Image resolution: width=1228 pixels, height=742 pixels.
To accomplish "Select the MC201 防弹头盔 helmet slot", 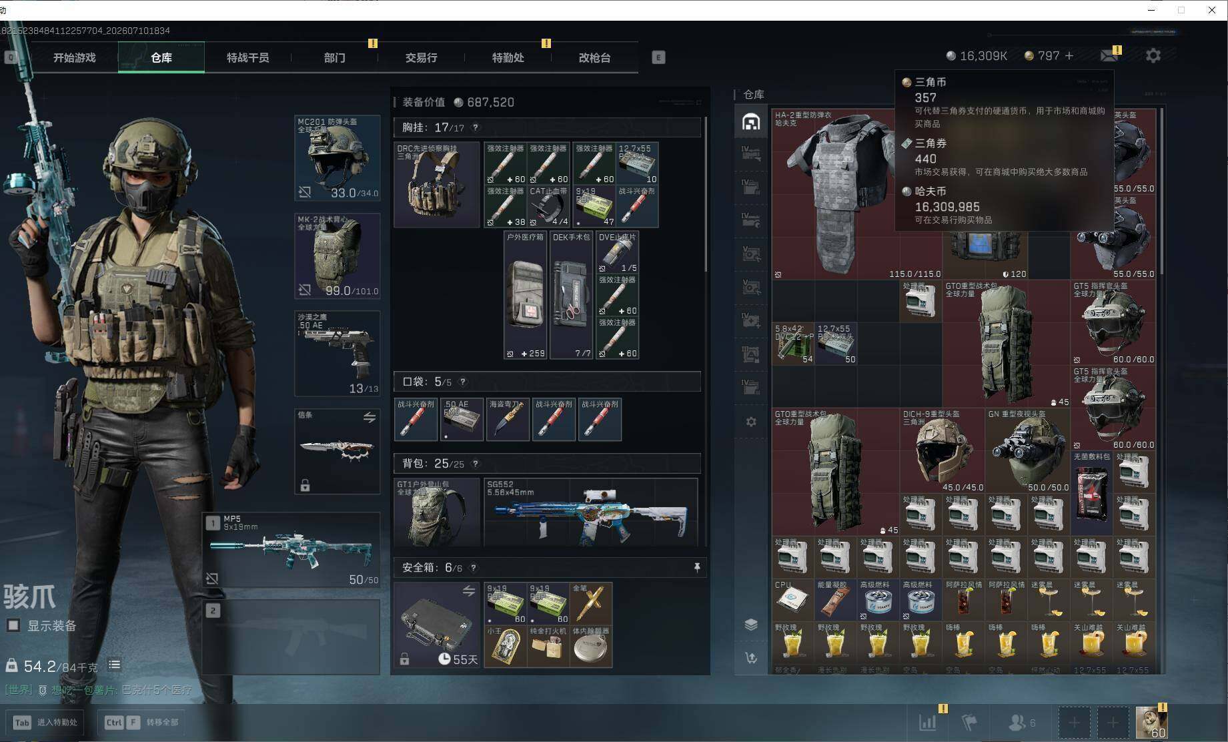I will [x=338, y=158].
